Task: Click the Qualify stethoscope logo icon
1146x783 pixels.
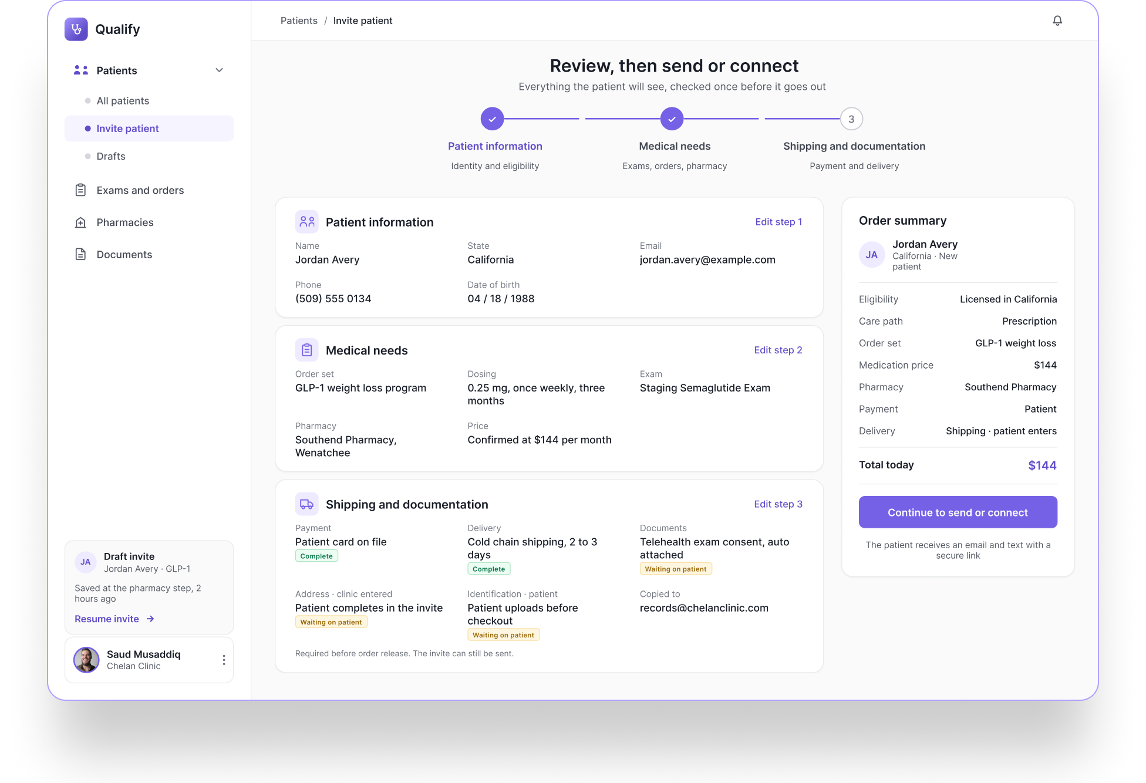Action: tap(76, 29)
